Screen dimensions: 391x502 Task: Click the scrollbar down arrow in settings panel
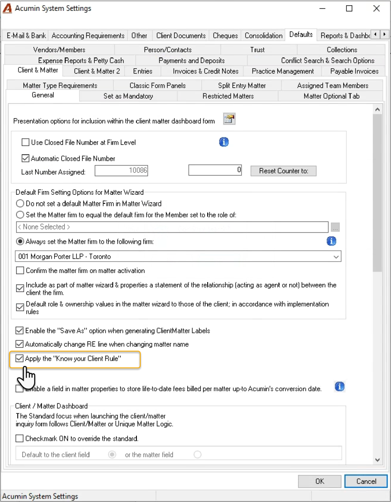tap(378, 460)
